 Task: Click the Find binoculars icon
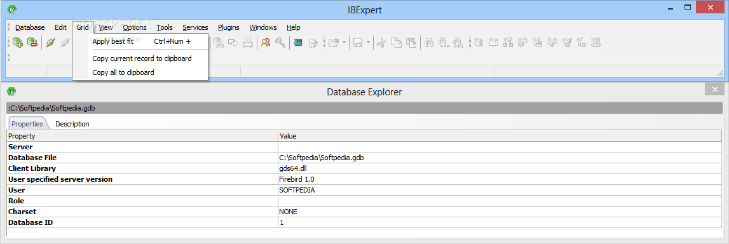coord(429,43)
